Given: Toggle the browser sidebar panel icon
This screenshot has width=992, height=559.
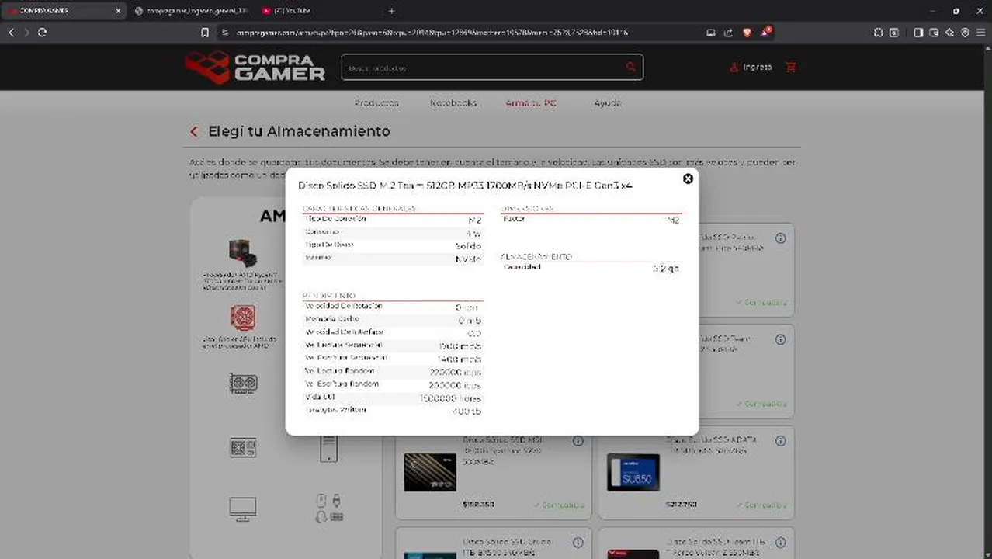Looking at the screenshot, I should click(x=918, y=33).
